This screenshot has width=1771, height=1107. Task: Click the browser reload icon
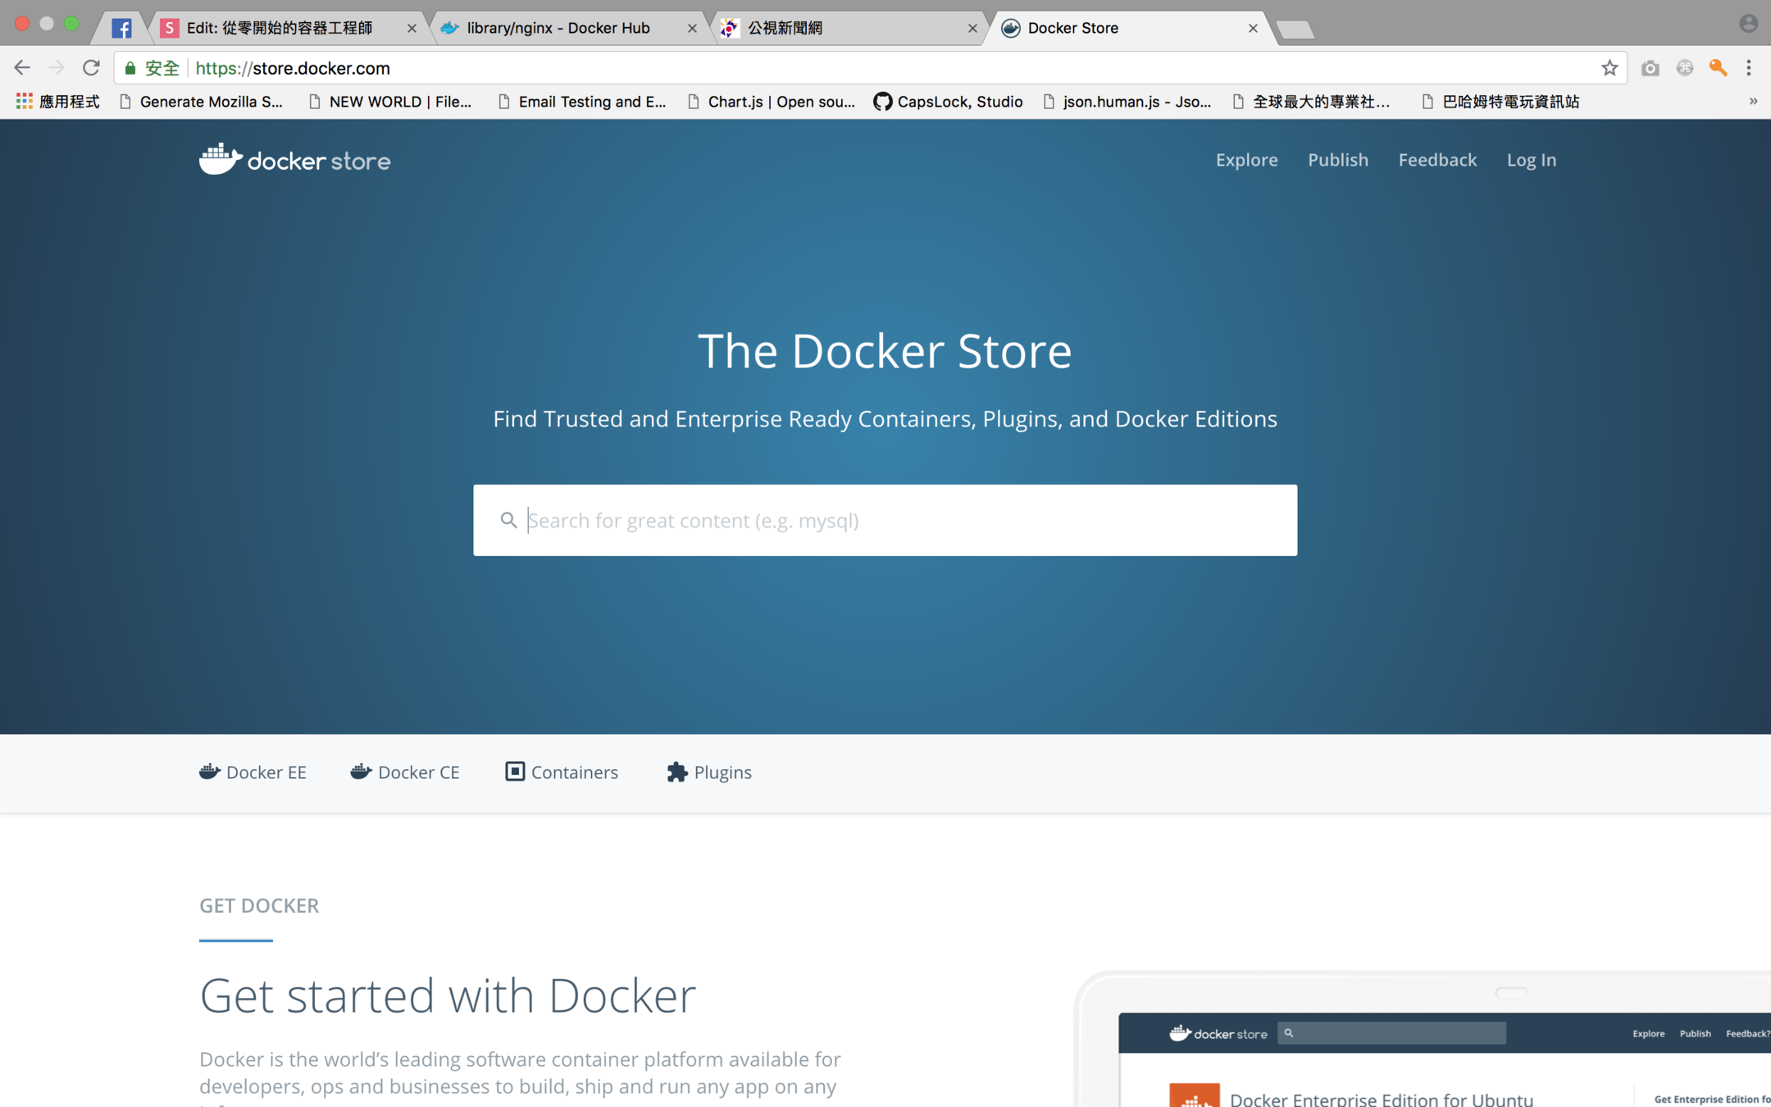tap(91, 68)
